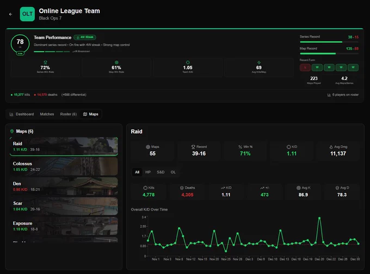Select the Scar map card
The image size is (370, 274).
(x=64, y=206)
